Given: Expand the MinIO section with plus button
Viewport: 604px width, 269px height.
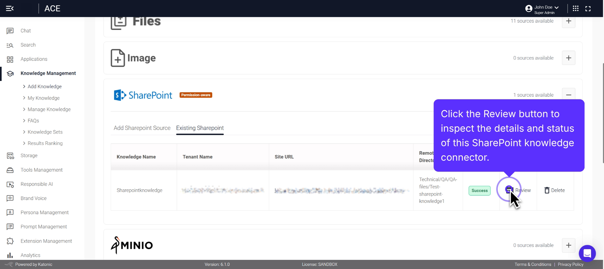Looking at the screenshot, I should 568,245.
